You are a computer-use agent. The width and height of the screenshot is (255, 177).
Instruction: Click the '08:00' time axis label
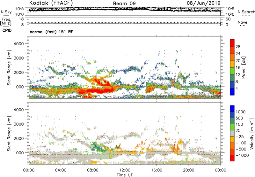coord(93,170)
